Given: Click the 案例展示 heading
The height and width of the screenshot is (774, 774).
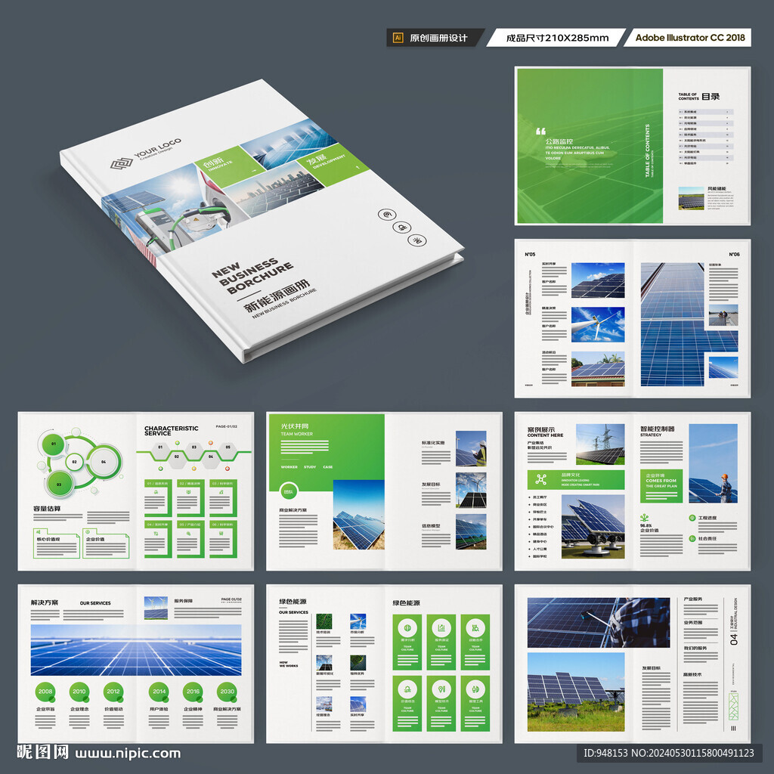Looking at the screenshot, I should click(x=541, y=429).
